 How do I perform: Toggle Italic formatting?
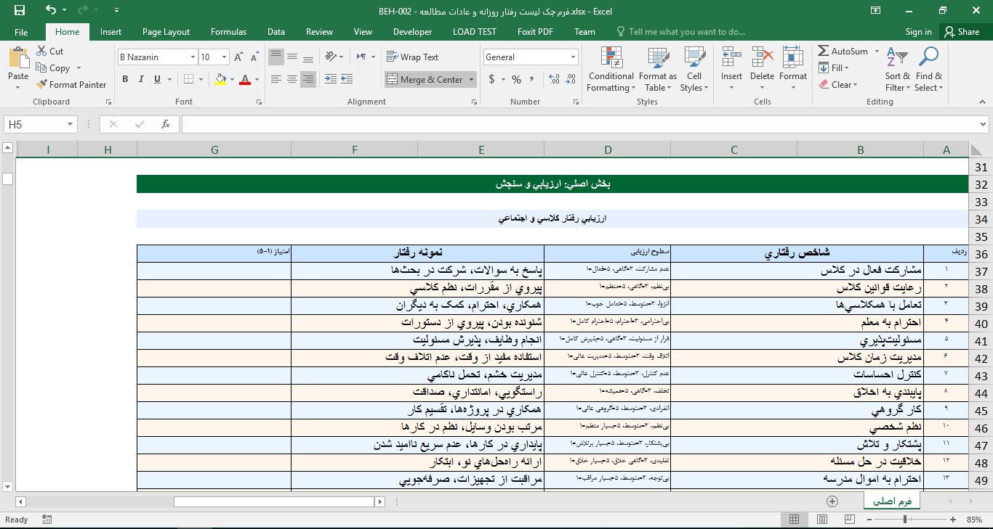point(141,79)
